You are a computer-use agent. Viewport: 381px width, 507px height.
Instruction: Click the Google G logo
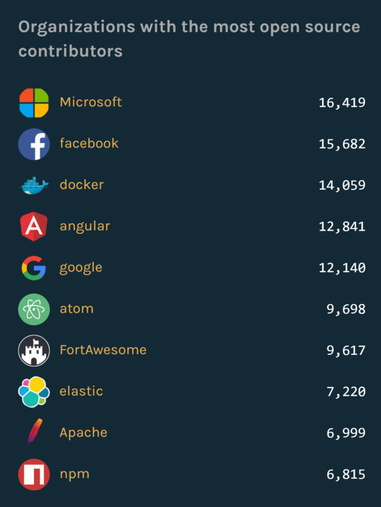pos(34,268)
